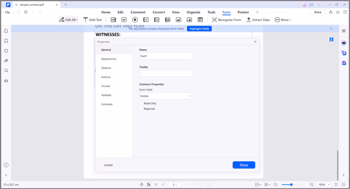This screenshot has width=350, height=189.
Task: Tick the Locked checkbox
Action: (x=101, y=165)
